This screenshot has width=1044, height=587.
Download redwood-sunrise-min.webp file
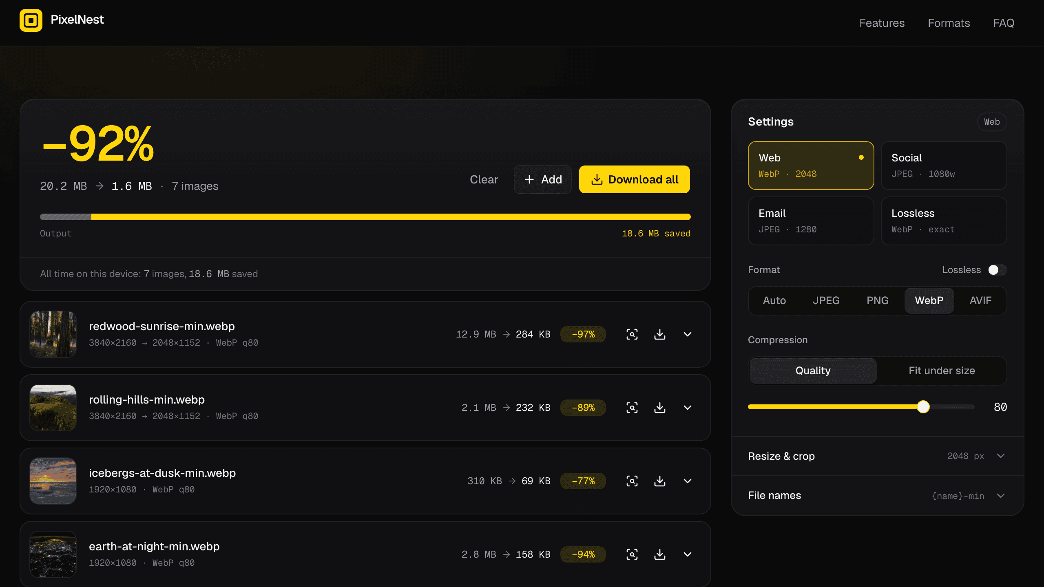tap(660, 334)
